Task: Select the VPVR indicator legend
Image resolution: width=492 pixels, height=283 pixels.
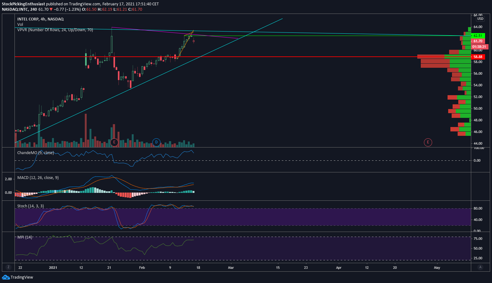Action: tap(55, 30)
